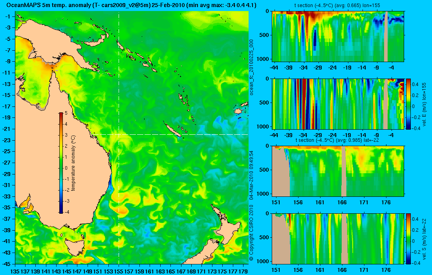Click the '167' longitude tick on the main map

pyautogui.click(x=181, y=271)
